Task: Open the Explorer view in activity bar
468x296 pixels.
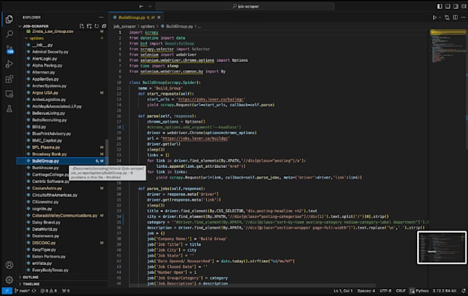Action: click(x=9, y=19)
